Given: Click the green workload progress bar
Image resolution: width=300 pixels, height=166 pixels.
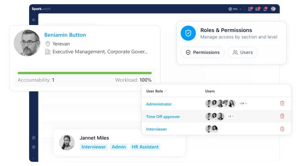Looking at the screenshot, I should click(85, 73).
